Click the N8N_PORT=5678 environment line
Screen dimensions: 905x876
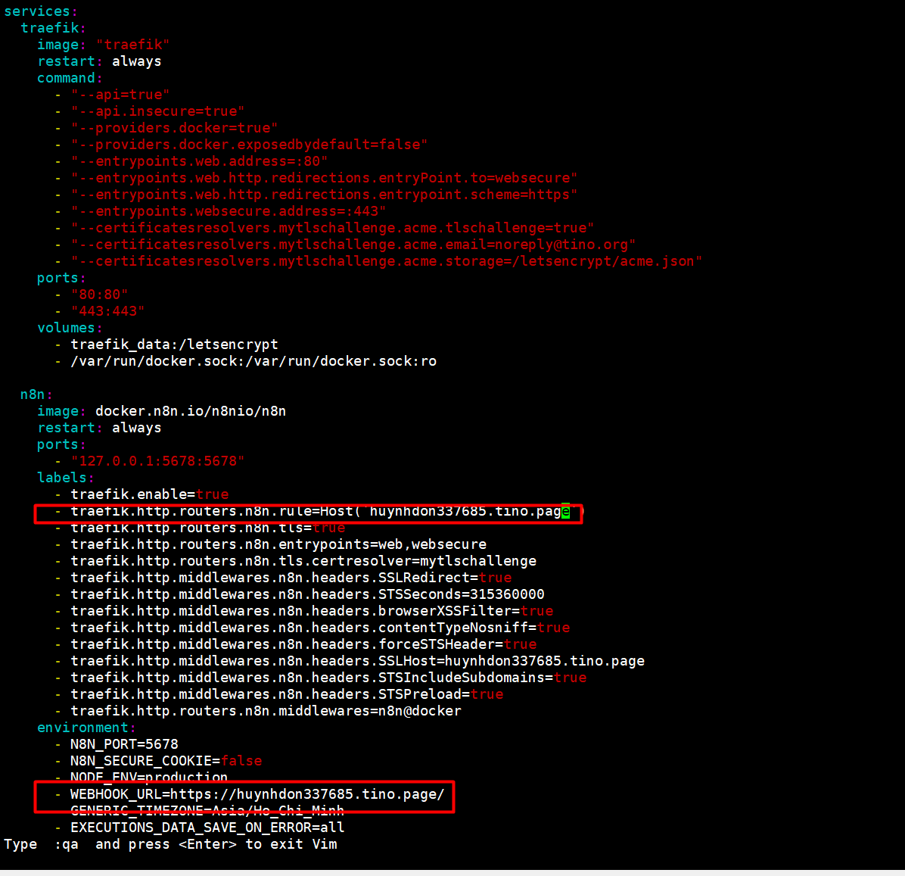point(124,744)
